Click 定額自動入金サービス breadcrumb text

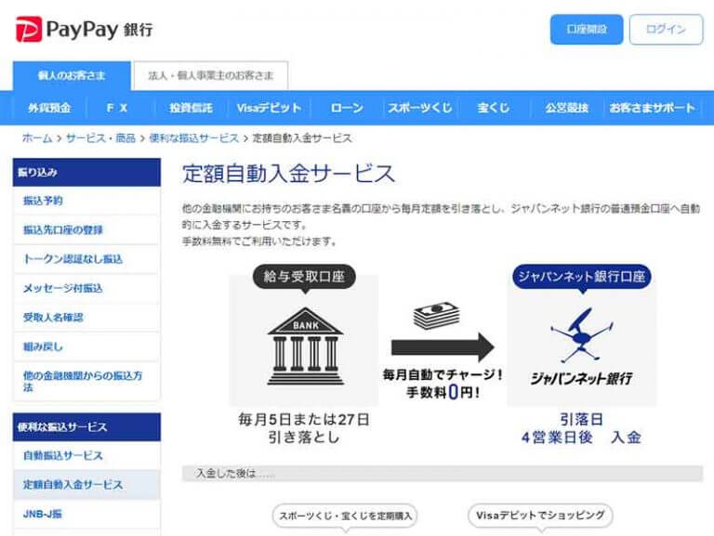[302, 138]
